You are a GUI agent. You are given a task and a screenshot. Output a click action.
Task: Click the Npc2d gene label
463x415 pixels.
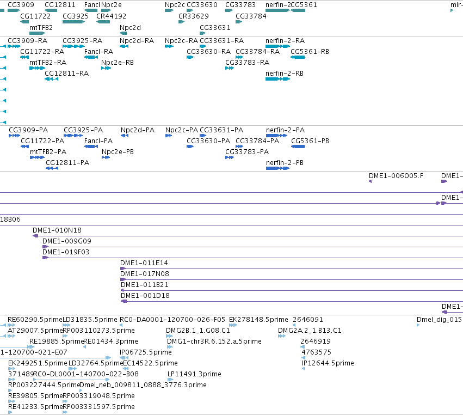(130, 27)
